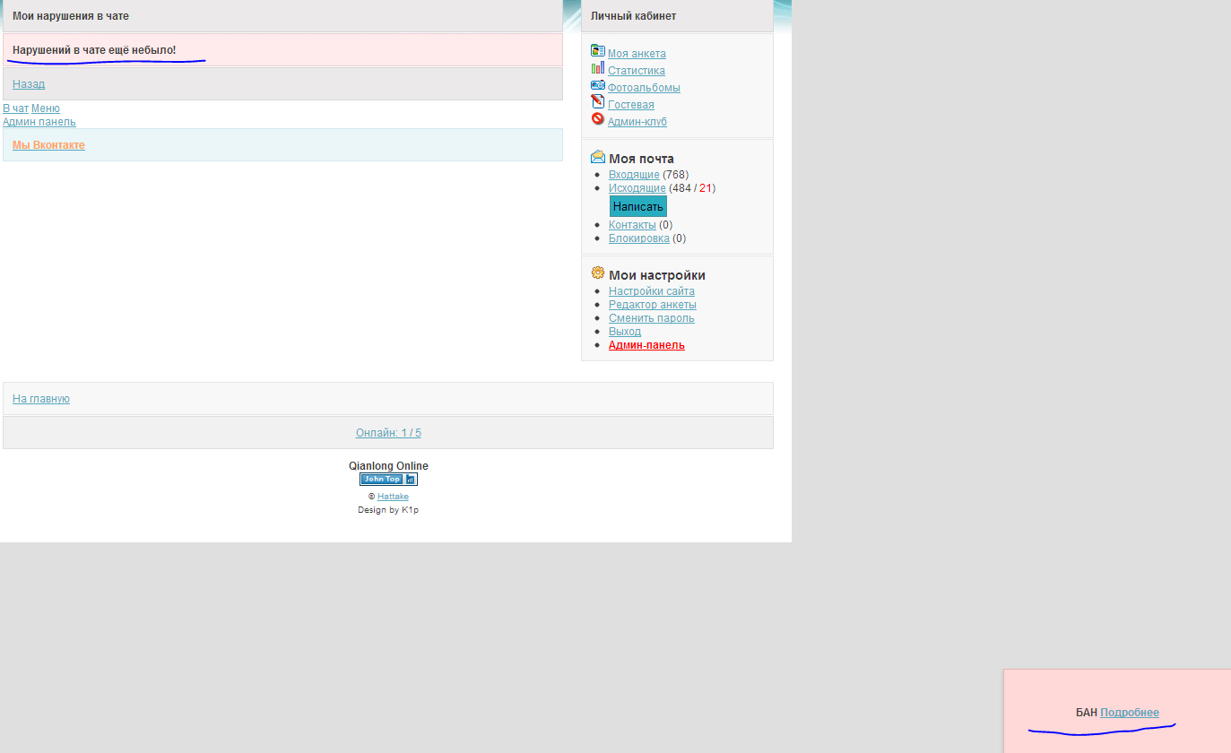Click the red prohibition icon beside Админ-клуб
Viewport: 1231px width, 753px height.
click(598, 118)
